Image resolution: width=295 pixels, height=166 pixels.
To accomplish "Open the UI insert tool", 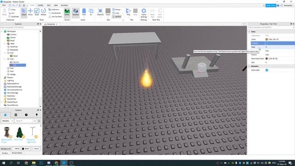I will (x=91, y=12).
